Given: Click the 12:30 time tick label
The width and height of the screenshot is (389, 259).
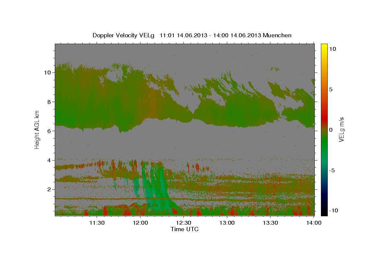Looking at the screenshot, I should [184, 223].
